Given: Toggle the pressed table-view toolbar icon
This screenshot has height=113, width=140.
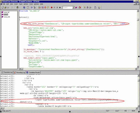Looking at the screenshot, I should point(32,7).
